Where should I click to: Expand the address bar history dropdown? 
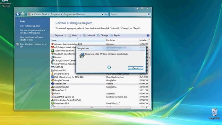pyautogui.click(x=102, y=14)
